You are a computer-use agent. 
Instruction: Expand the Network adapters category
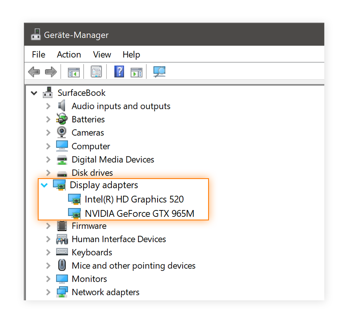pos(48,292)
